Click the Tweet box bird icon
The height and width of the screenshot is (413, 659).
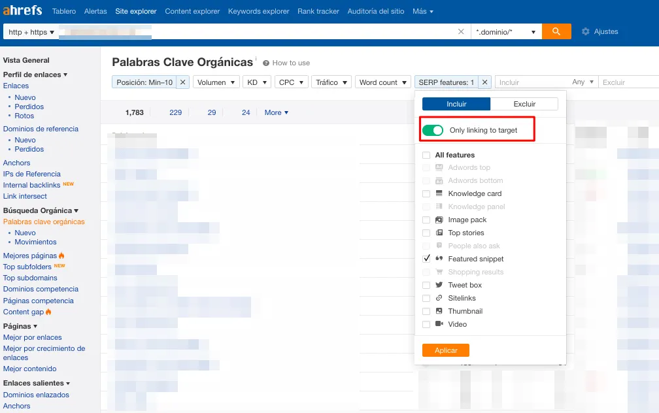tap(439, 285)
